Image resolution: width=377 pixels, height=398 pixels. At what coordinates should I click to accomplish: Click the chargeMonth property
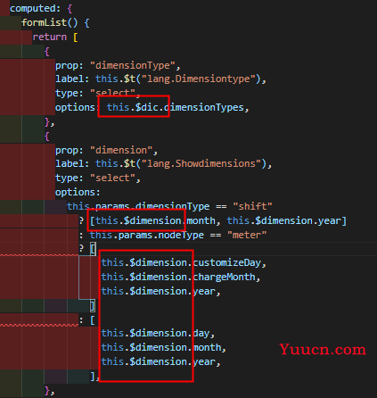[x=224, y=277]
